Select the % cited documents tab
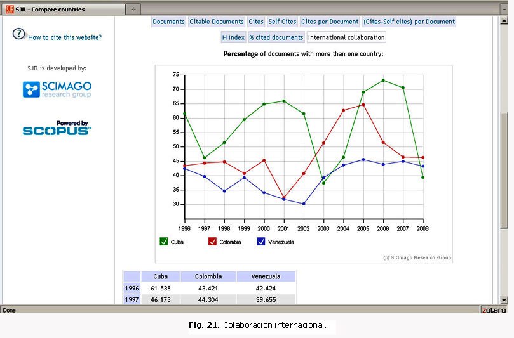The image size is (514, 338). coord(276,37)
